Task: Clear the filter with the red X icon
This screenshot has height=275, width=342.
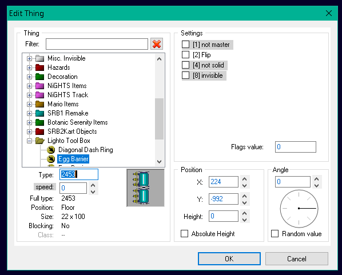Action: click(x=156, y=44)
